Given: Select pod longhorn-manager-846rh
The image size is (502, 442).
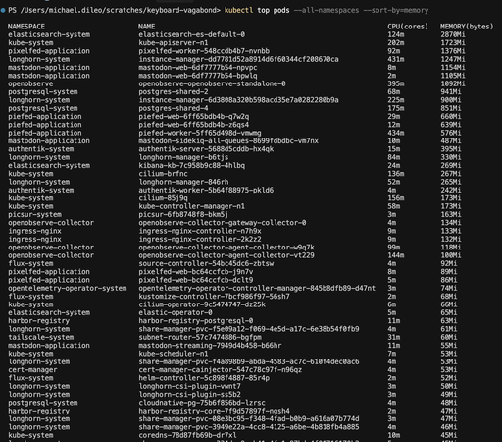Looking at the screenshot, I should point(183,182).
